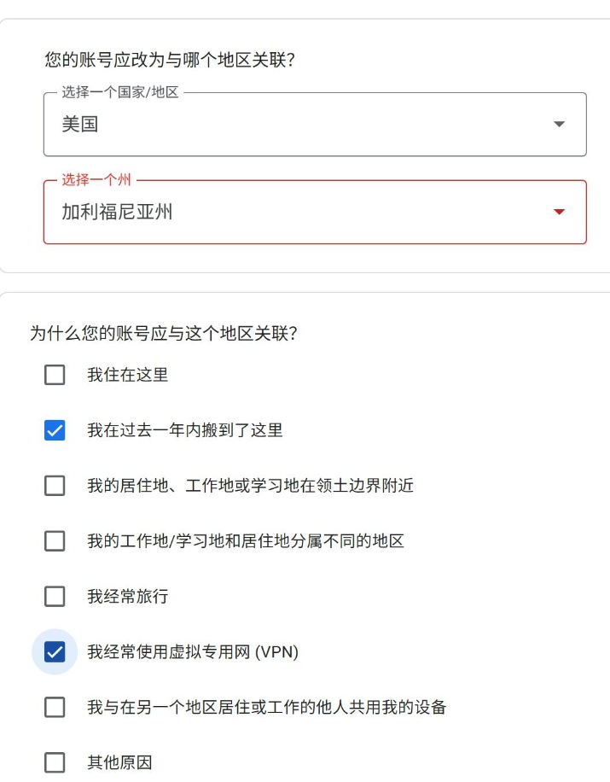Click the 我与在另一个地区居住或工作的他人共用我的设备 label

[266, 708]
